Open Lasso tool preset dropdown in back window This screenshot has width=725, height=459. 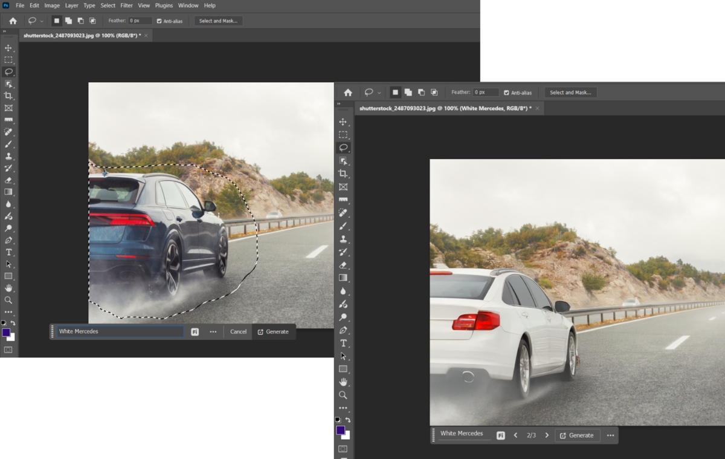(42, 21)
